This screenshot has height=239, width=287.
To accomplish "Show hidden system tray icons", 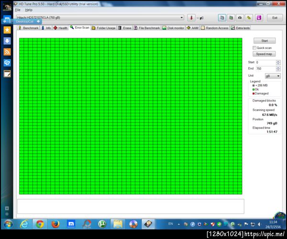I will pos(178,224).
